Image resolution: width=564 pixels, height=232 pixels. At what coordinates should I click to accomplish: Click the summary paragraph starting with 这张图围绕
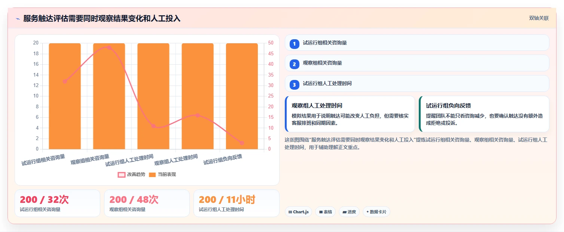tap(416, 143)
